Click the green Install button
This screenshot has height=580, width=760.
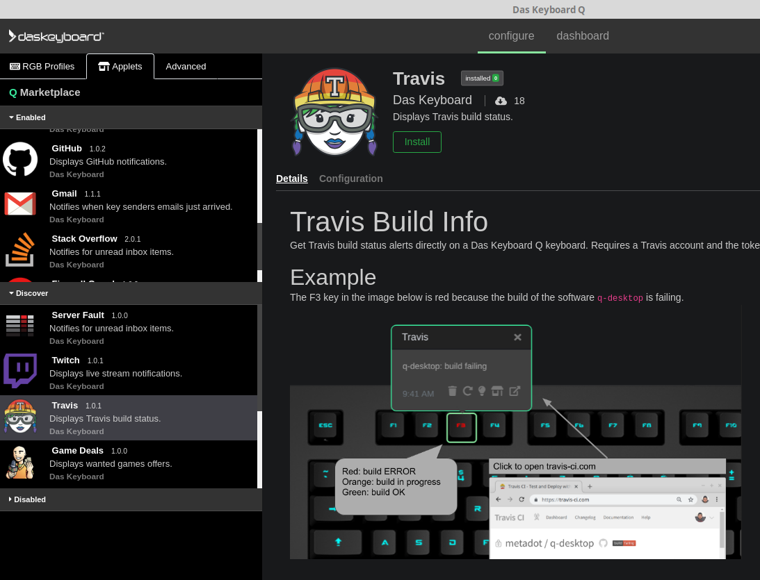(x=417, y=142)
